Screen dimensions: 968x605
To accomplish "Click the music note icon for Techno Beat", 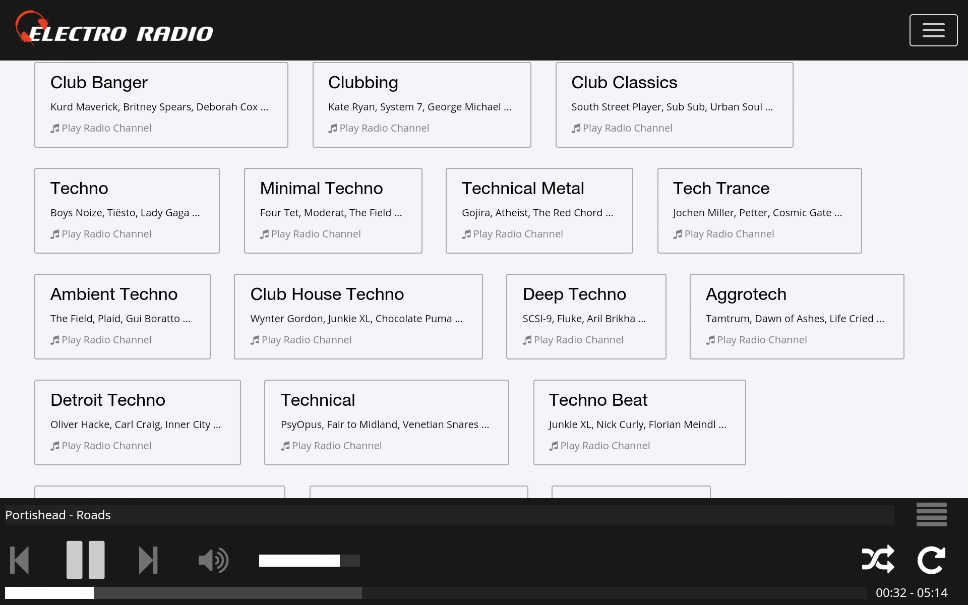I will (554, 446).
